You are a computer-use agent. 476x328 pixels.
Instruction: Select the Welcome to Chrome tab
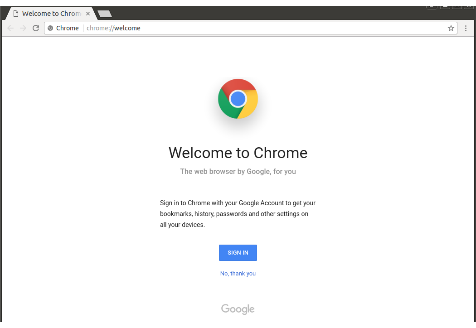(x=51, y=14)
